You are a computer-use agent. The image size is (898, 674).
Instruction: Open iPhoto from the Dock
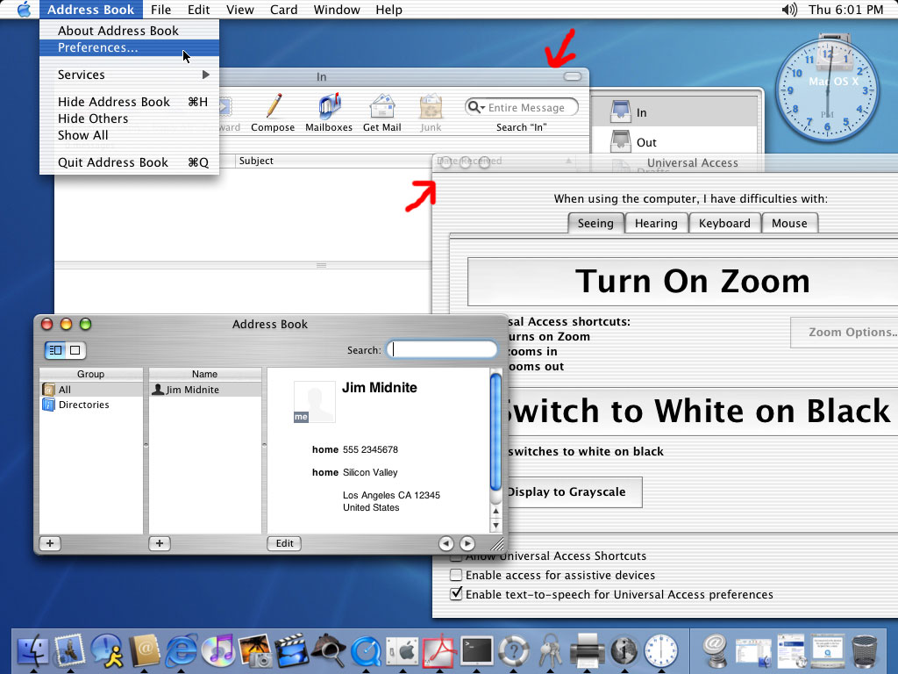(255, 651)
